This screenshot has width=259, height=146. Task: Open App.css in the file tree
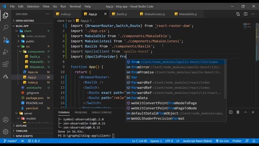point(32,72)
